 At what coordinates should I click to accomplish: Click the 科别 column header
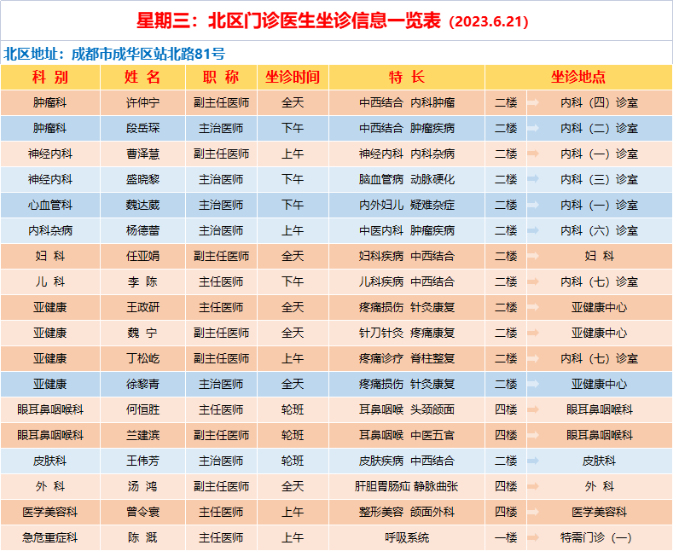50,77
